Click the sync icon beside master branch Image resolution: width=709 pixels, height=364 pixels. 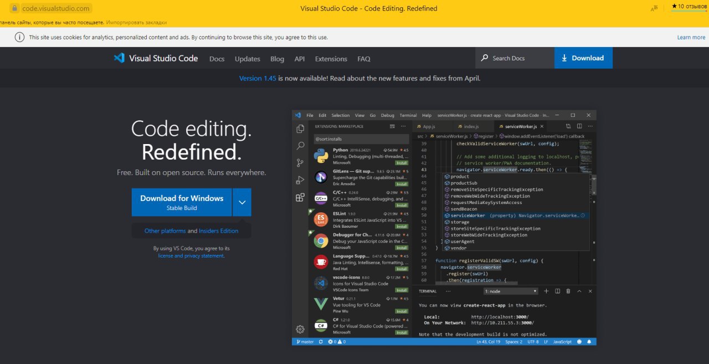point(320,342)
